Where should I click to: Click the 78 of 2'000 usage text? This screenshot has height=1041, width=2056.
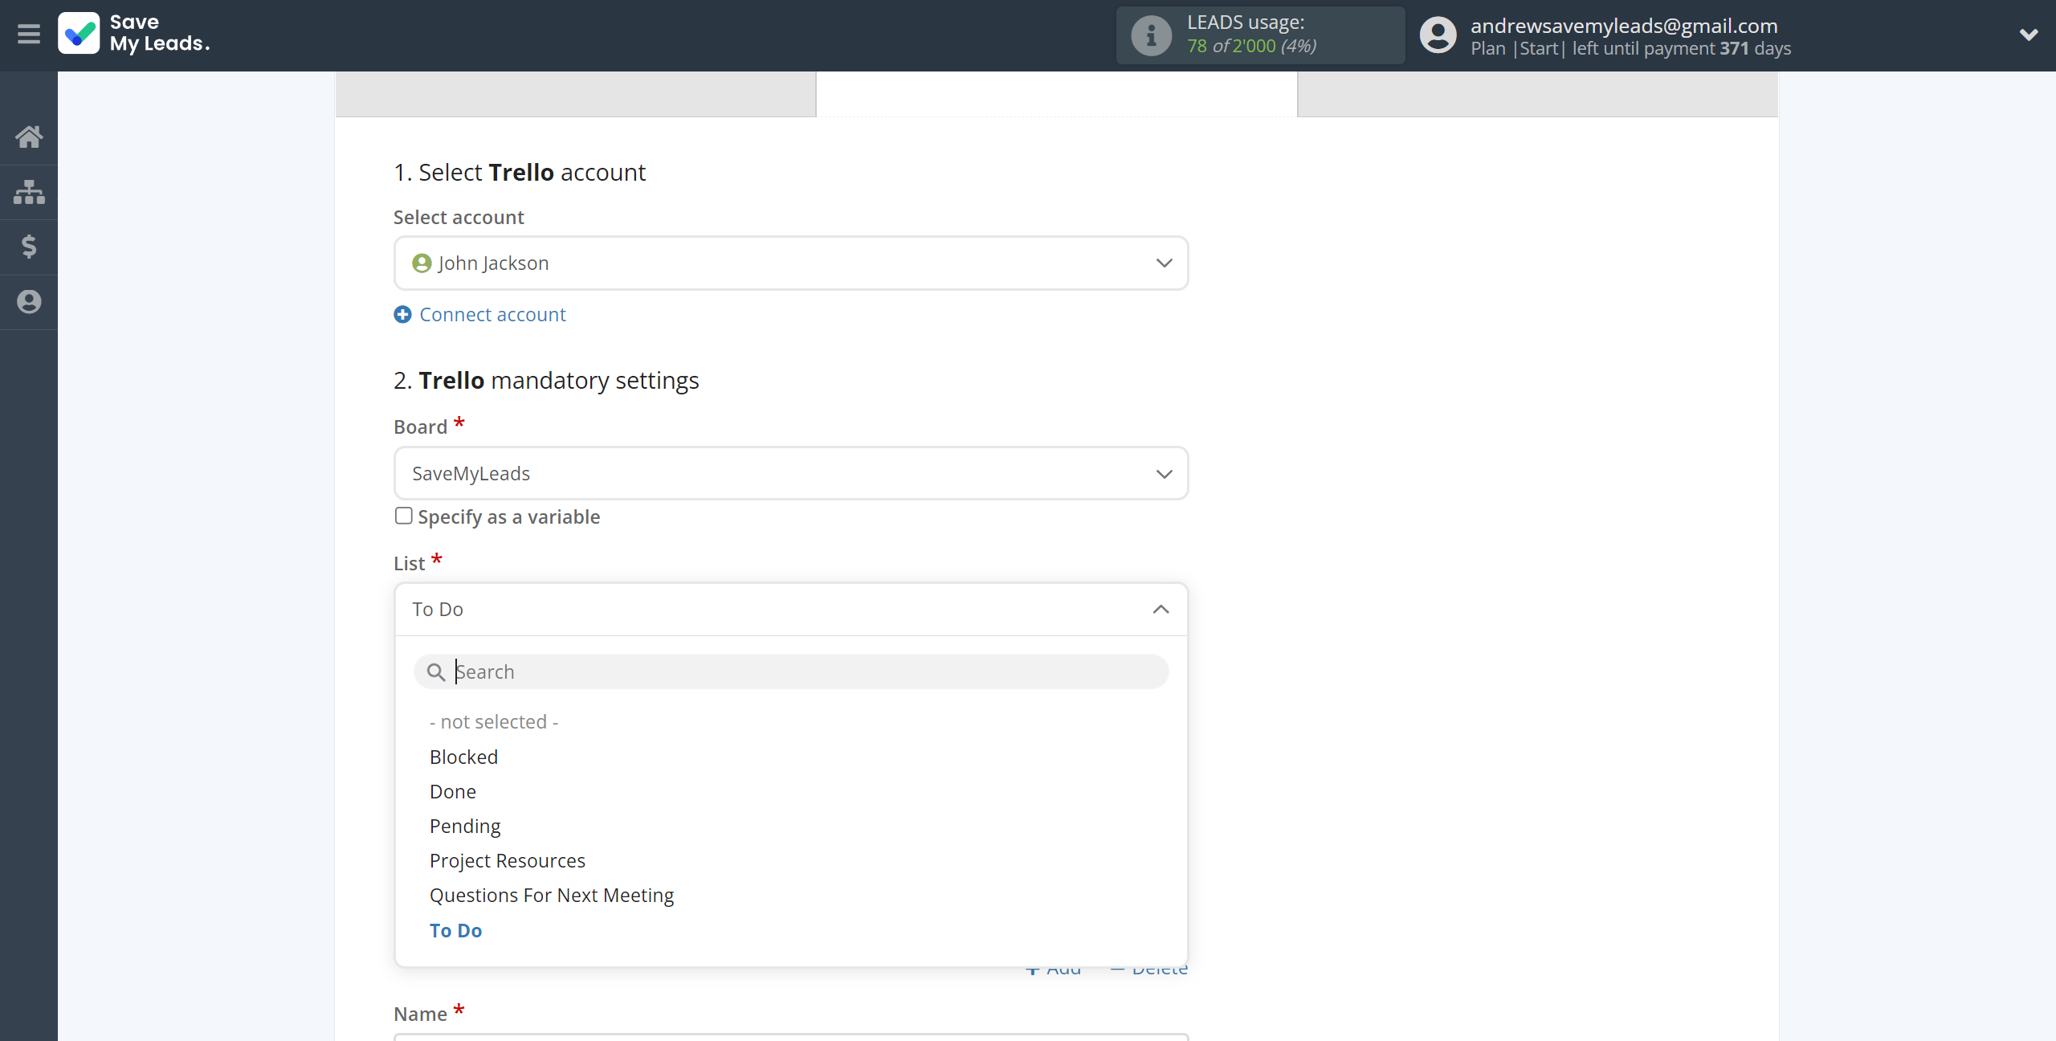pos(1251,47)
